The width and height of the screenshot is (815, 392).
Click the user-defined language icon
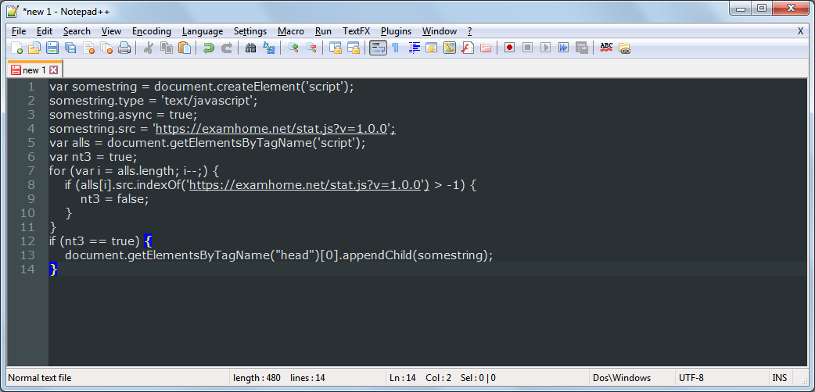(x=432, y=48)
